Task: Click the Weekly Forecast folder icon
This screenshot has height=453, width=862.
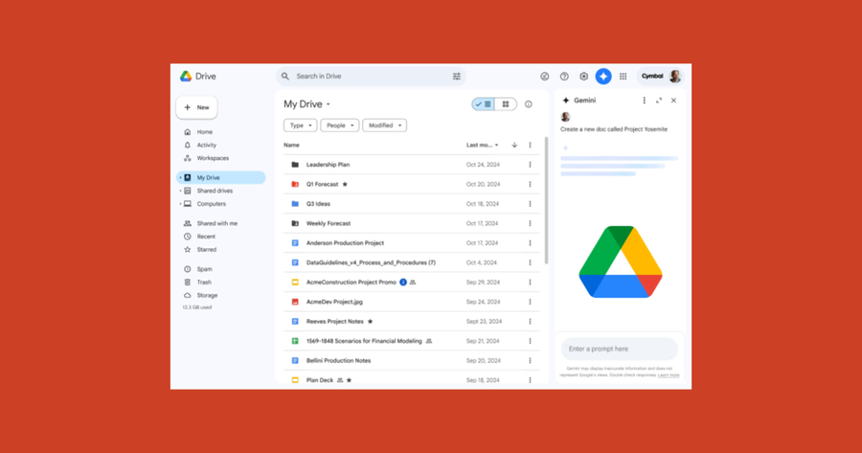Action: pos(295,223)
